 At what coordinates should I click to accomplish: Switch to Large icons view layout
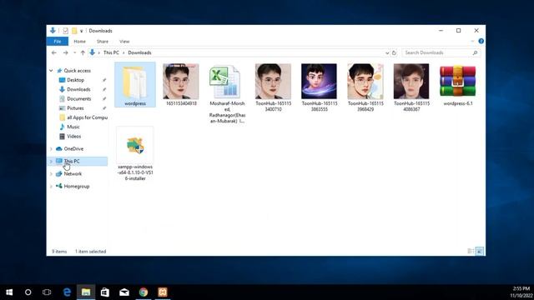(x=479, y=252)
